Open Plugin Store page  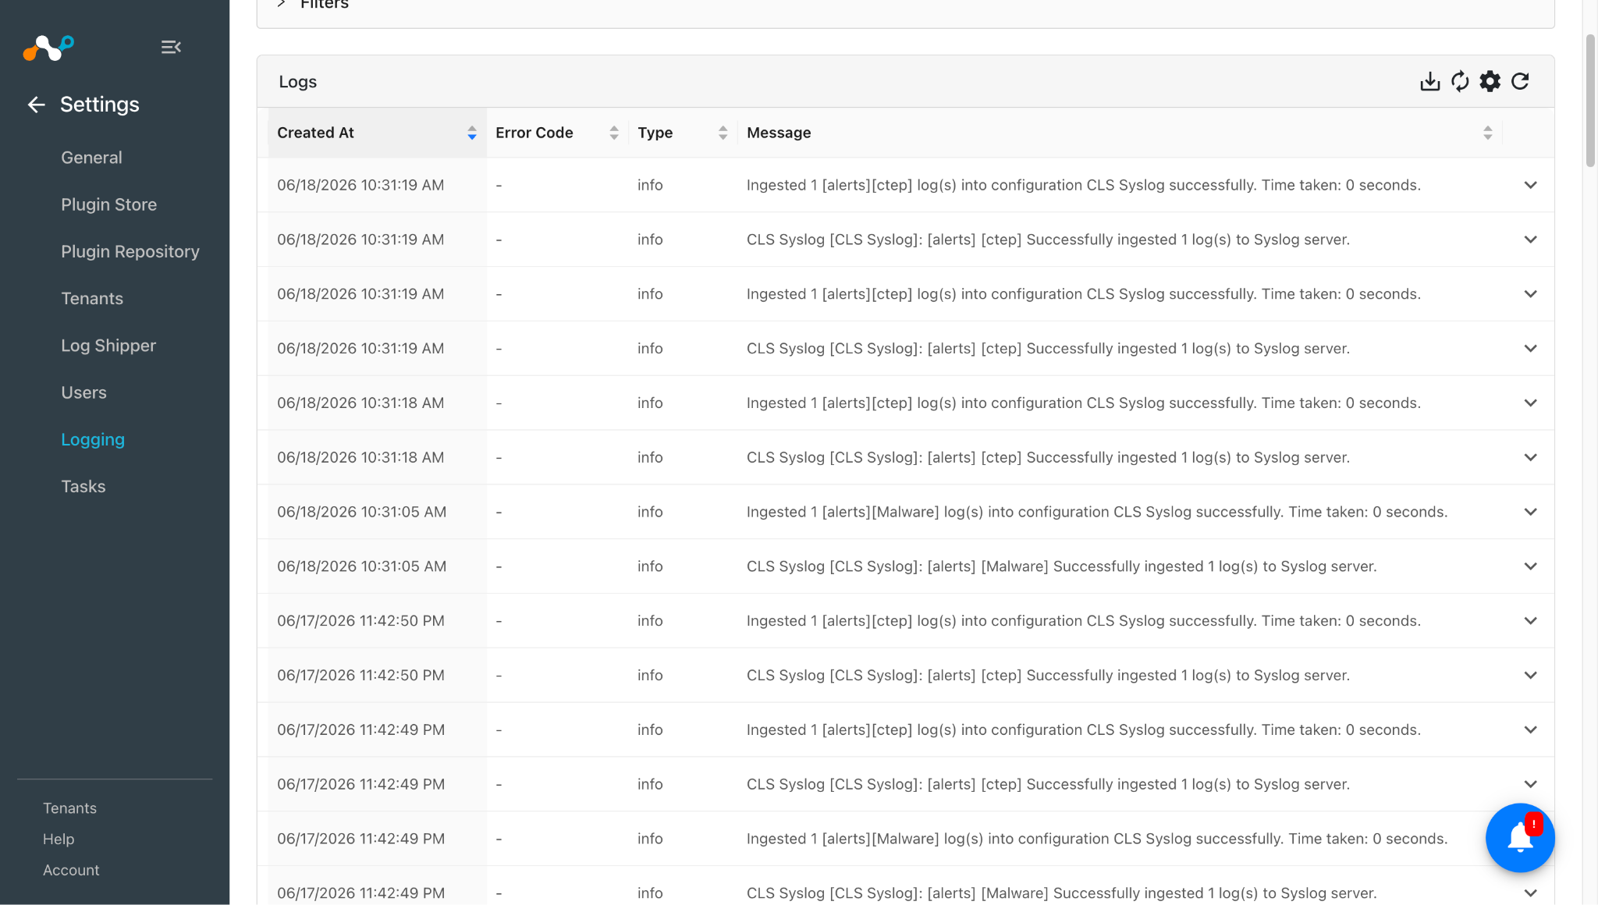(x=108, y=204)
